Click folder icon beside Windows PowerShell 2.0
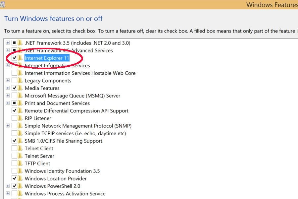 20,186
